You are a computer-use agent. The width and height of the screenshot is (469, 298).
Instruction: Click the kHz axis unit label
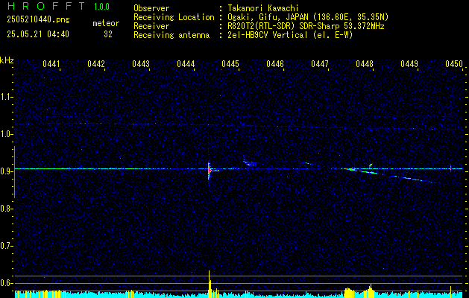(7, 60)
